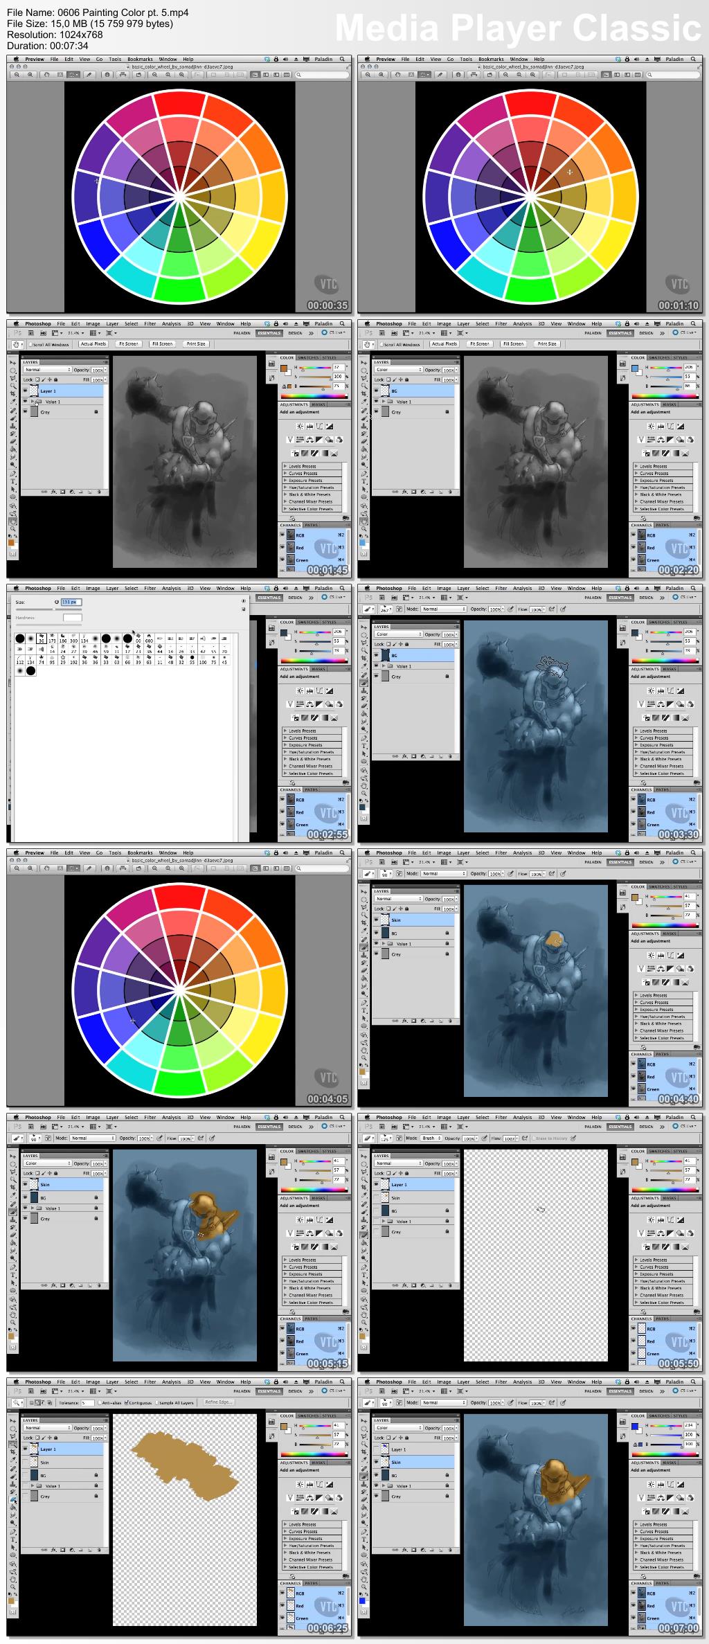This screenshot has height=1644, width=709.
Task: Click Size field in 00:02:55 brush picker
Action: pos(72,602)
